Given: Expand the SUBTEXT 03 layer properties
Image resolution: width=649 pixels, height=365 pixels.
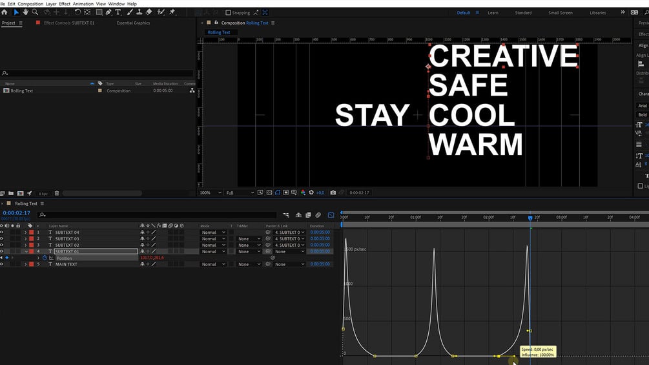Looking at the screenshot, I should 26,238.
